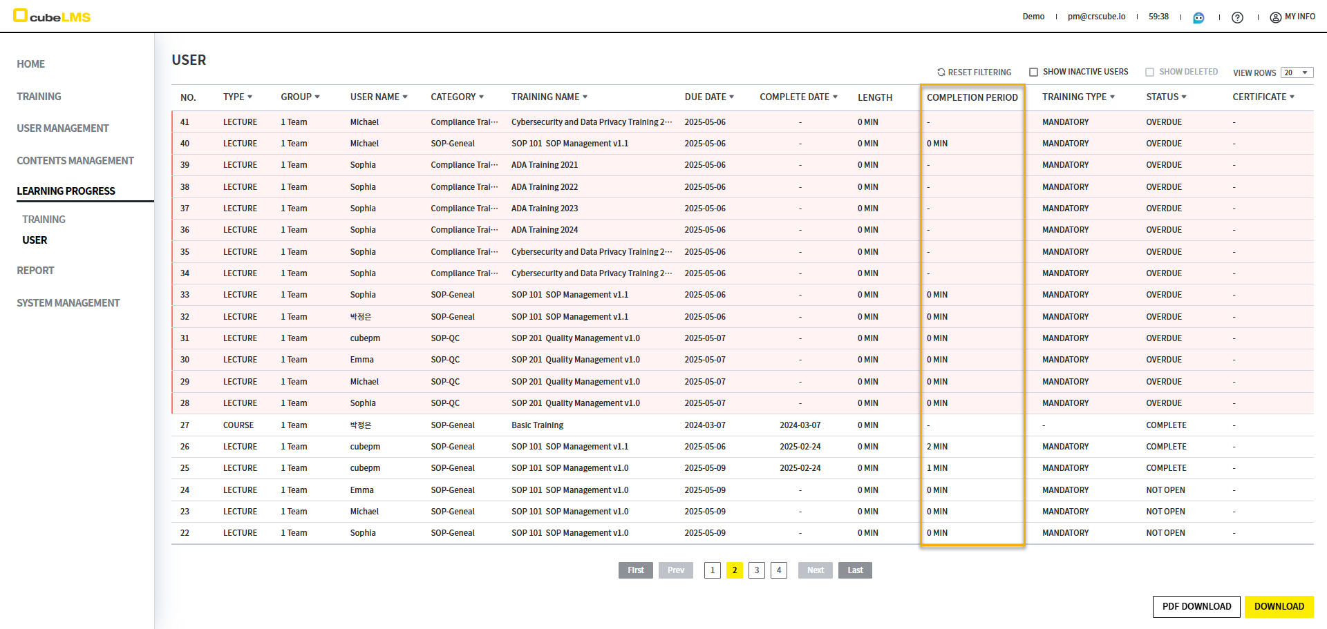Click the Reset Filtering refresh icon

(x=941, y=72)
